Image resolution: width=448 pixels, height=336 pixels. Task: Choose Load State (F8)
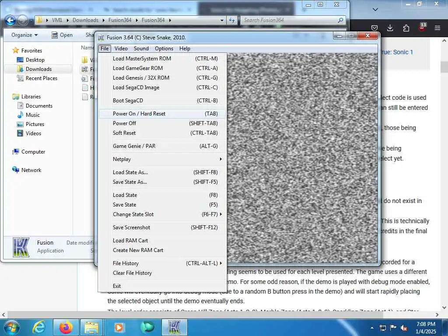(162, 195)
